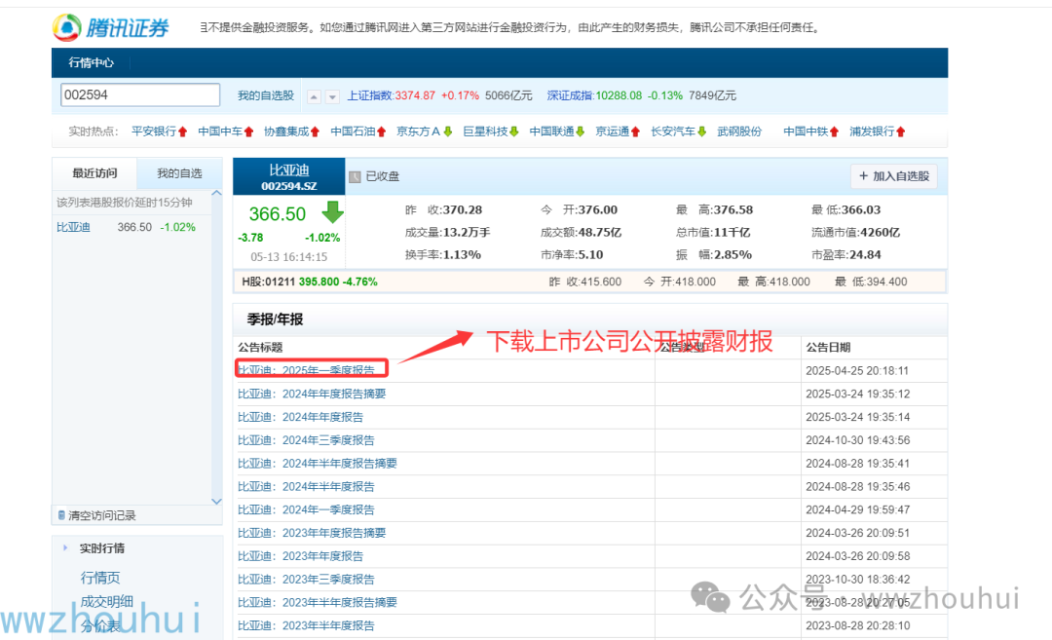
Task: Select the 比亚迪 002594.SZ stock tab
Action: [x=289, y=176]
